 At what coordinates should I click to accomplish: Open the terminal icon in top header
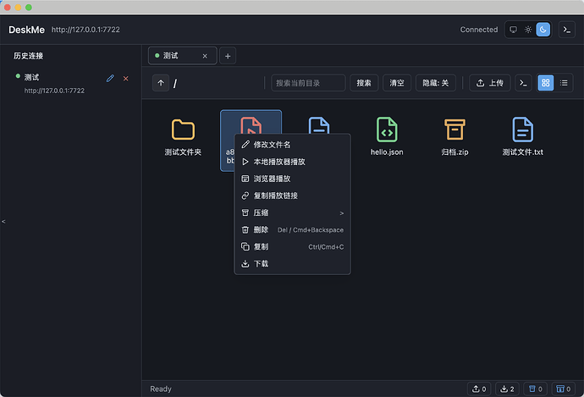click(566, 30)
